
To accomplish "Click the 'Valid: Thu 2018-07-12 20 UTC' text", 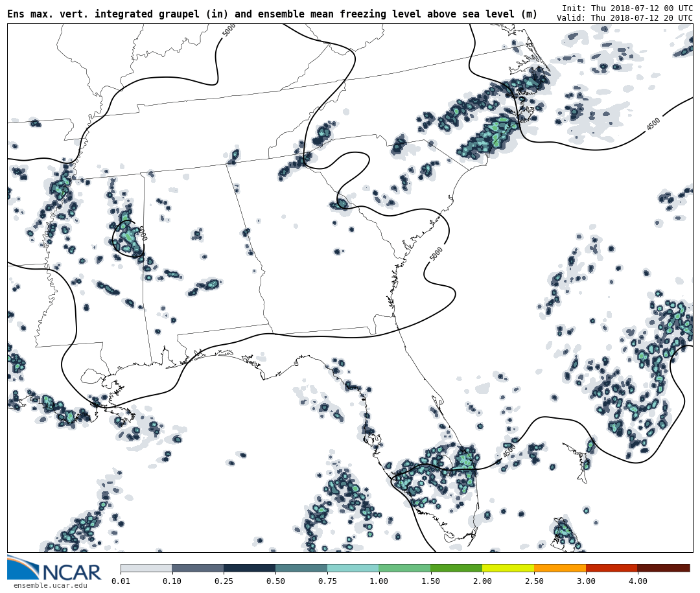I will [625, 18].
